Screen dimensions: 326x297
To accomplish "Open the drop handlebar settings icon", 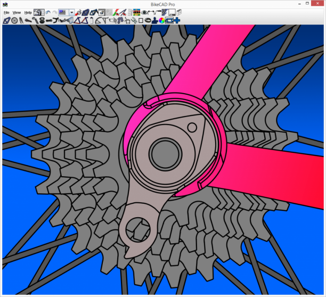I will point(56,21).
